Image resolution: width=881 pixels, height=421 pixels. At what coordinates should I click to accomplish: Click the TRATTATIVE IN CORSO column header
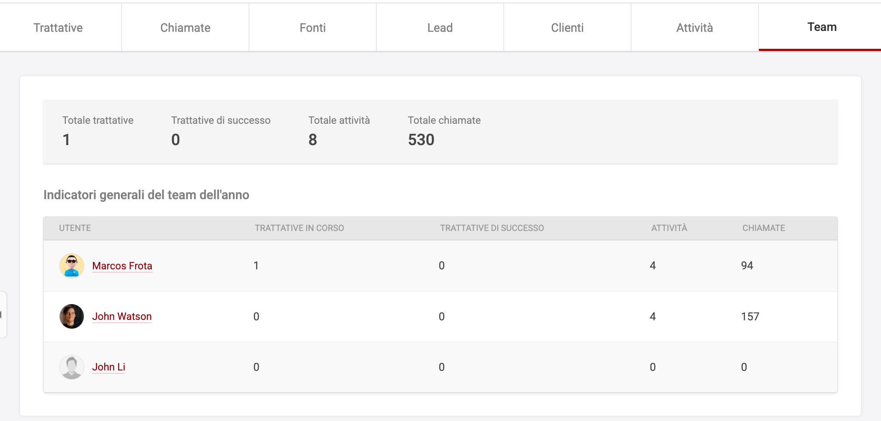click(x=299, y=228)
